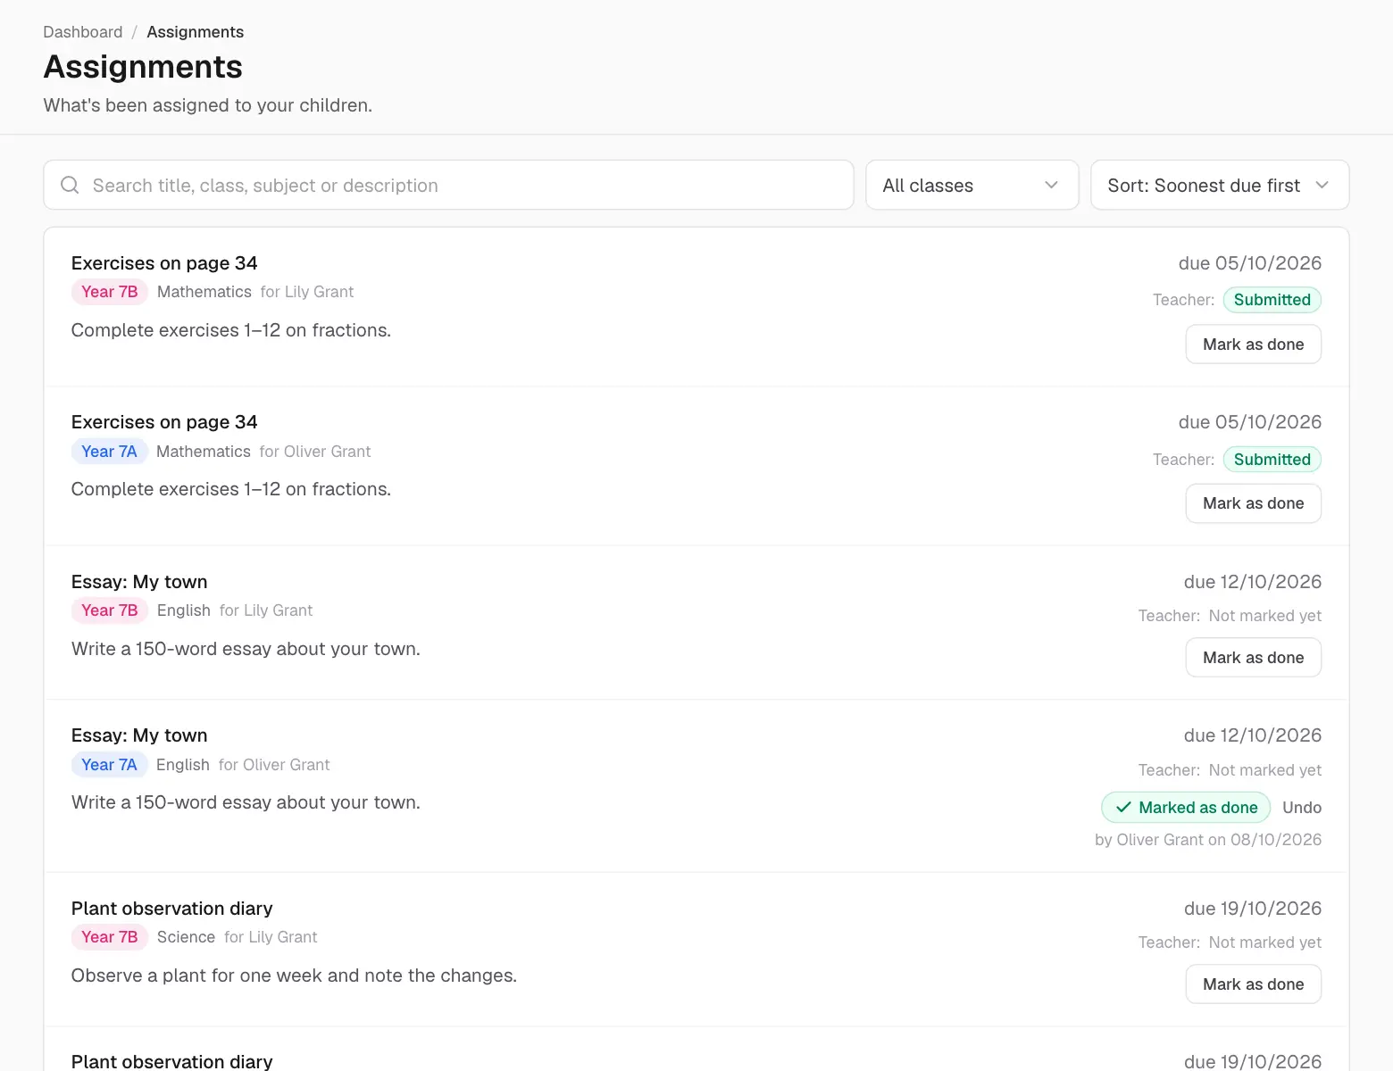Click 'Not marked yet' on Science assignment
Screen dimensions: 1393x1071
1264,942
